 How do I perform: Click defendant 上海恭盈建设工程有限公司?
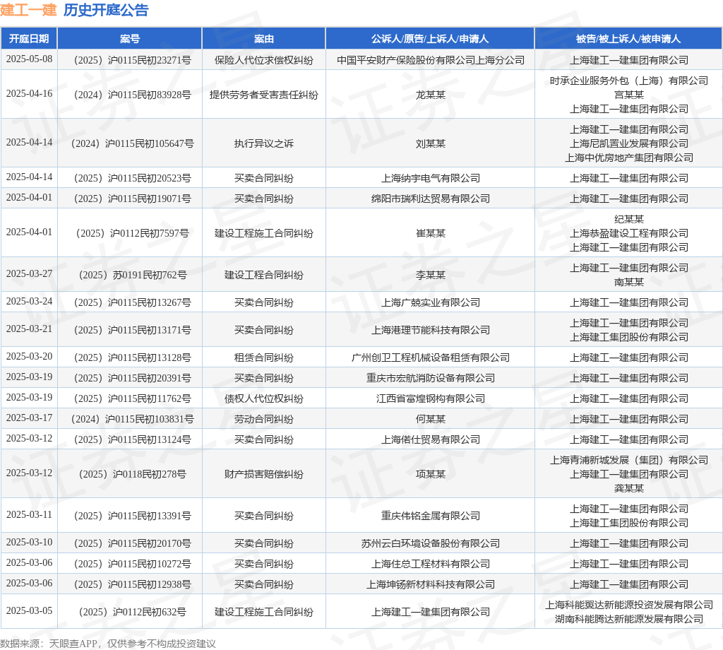[628, 233]
